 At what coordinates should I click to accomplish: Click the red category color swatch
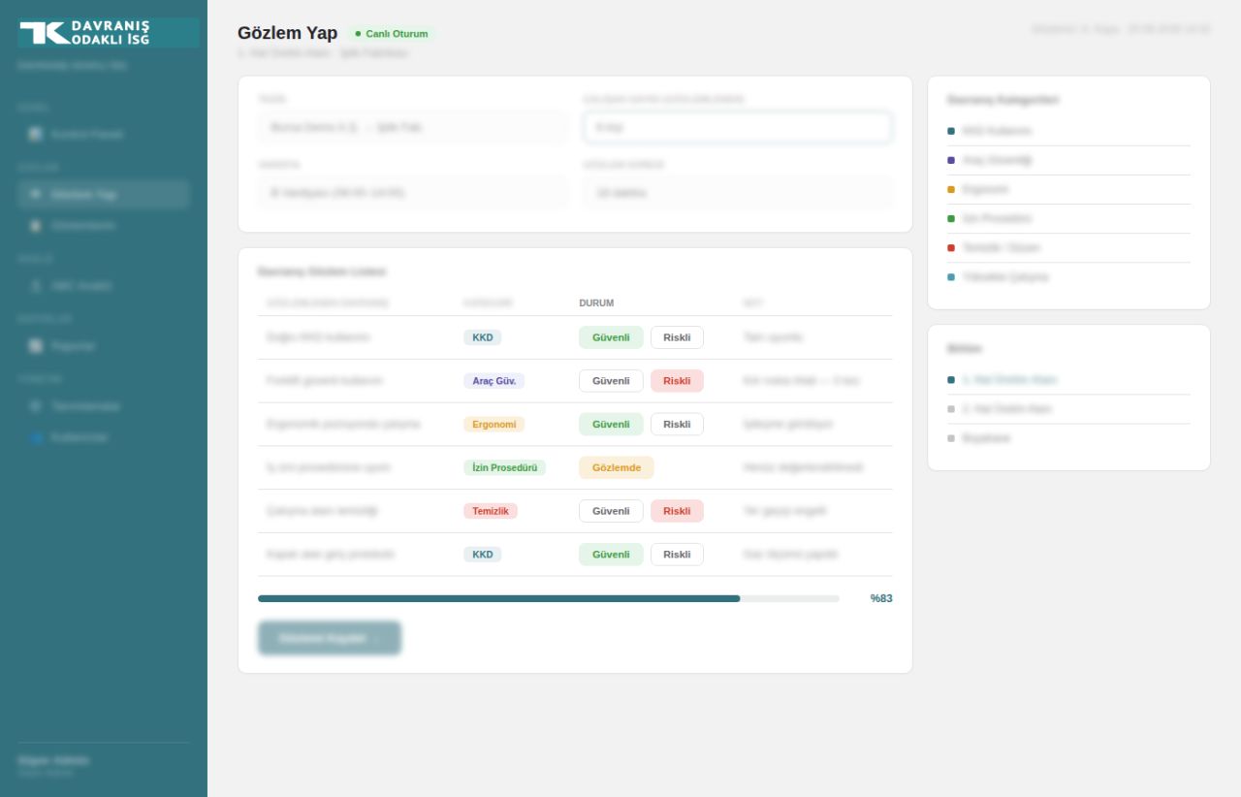(951, 247)
